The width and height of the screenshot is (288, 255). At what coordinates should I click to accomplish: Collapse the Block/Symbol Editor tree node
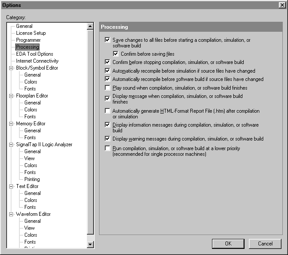(x=11, y=68)
